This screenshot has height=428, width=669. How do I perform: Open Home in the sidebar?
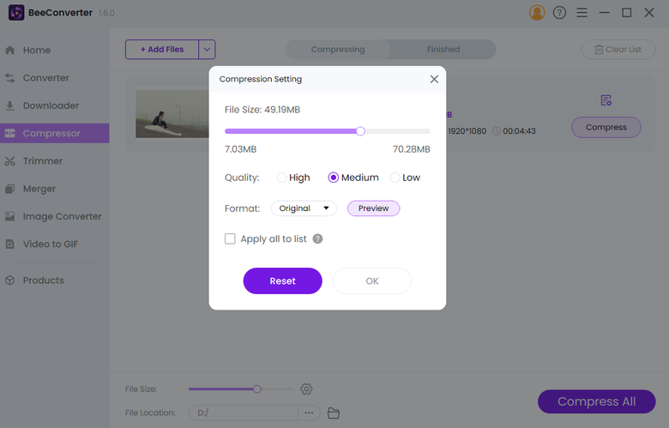55,51
